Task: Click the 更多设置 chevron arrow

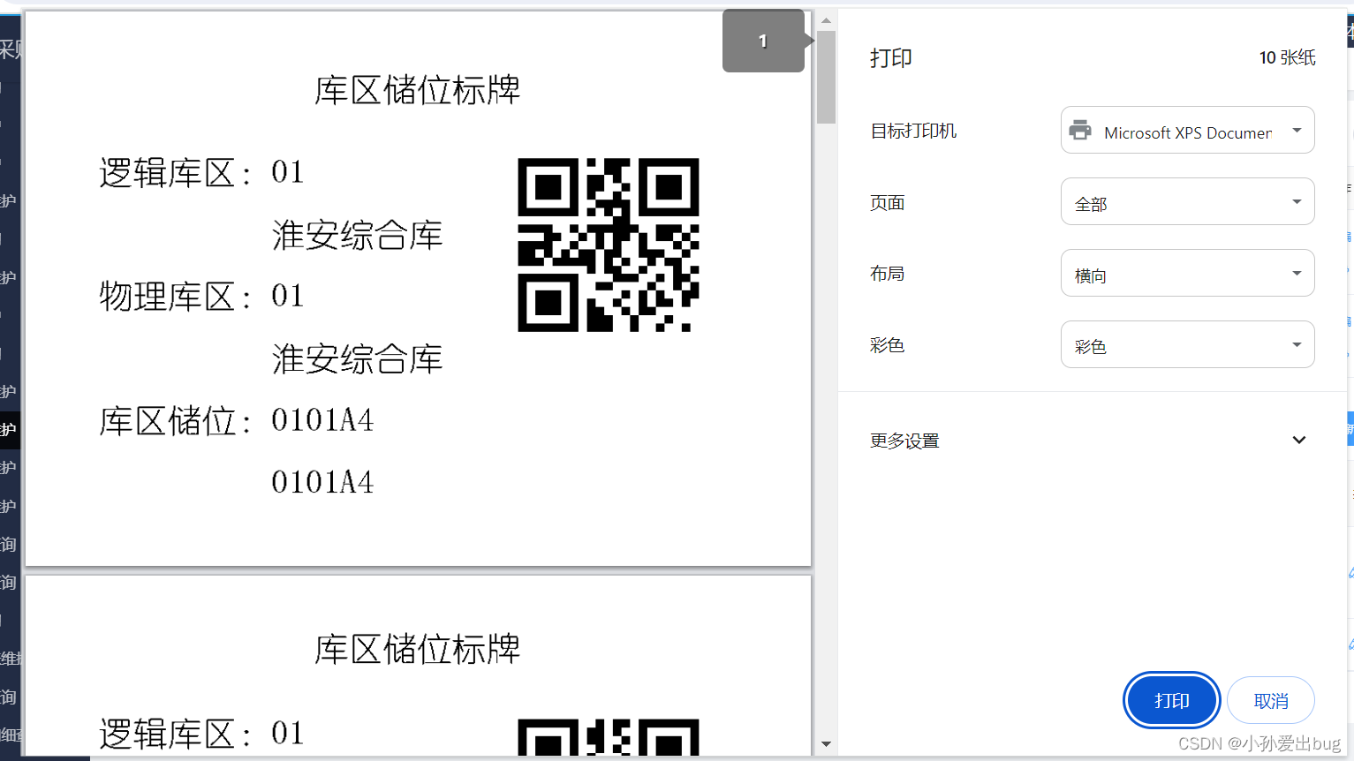Action: click(x=1298, y=440)
